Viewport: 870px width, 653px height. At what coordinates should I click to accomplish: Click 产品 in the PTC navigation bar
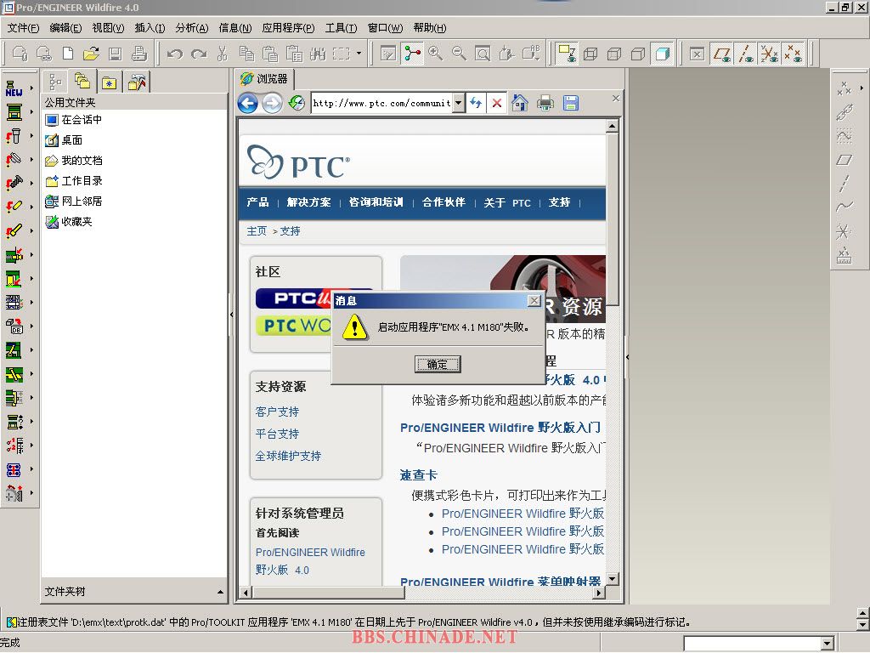[x=257, y=202]
